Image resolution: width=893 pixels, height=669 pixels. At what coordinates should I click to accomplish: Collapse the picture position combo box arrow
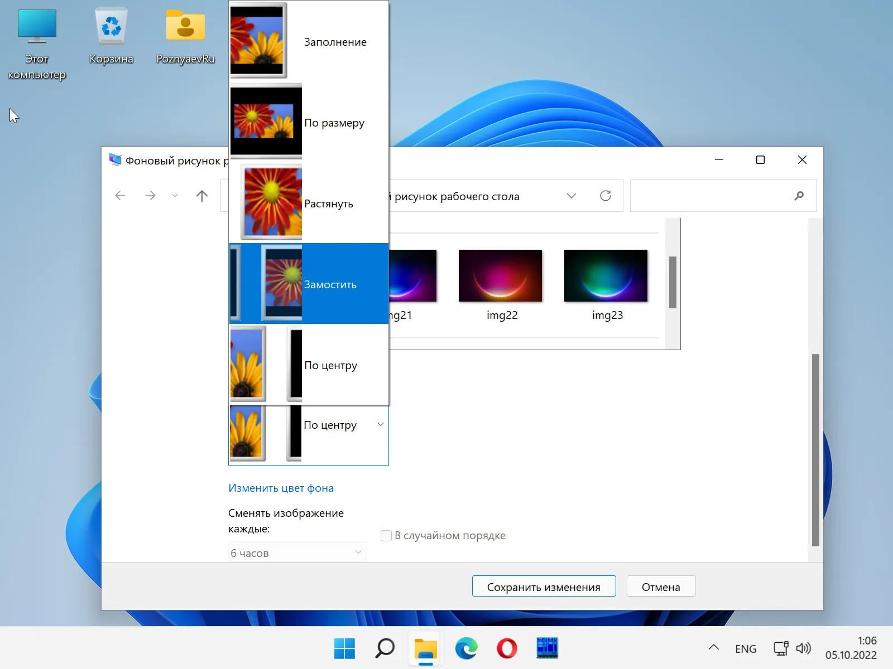381,425
